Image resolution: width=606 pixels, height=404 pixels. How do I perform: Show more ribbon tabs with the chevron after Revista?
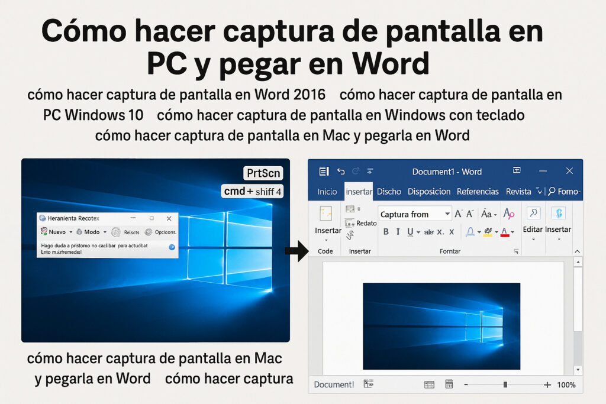pos(539,191)
